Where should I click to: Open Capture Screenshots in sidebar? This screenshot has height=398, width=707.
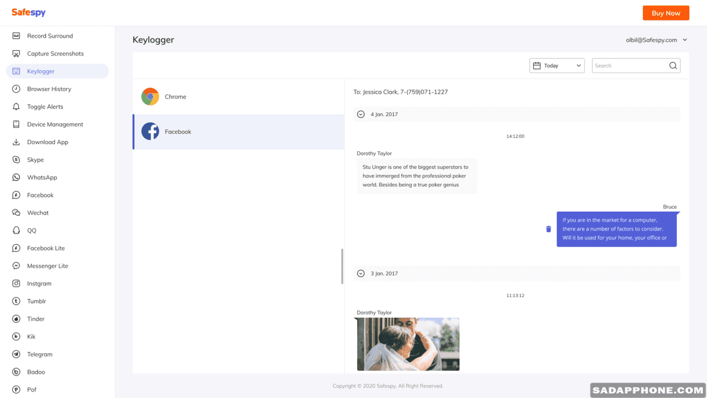pos(55,54)
